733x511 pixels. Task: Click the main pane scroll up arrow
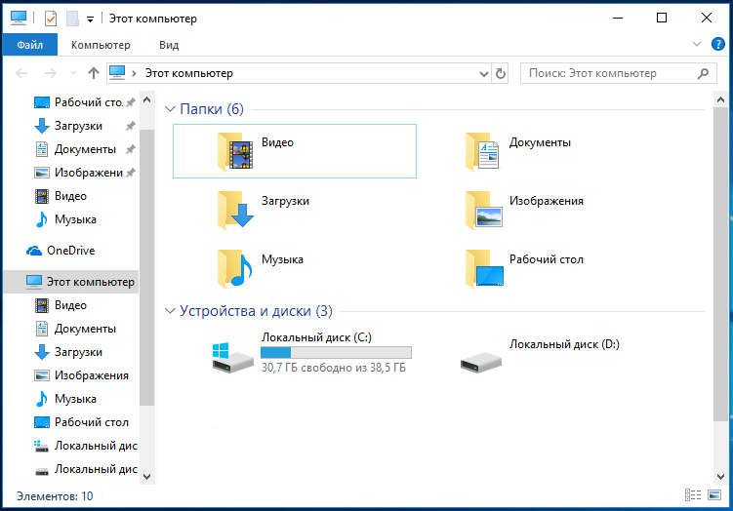[720, 99]
